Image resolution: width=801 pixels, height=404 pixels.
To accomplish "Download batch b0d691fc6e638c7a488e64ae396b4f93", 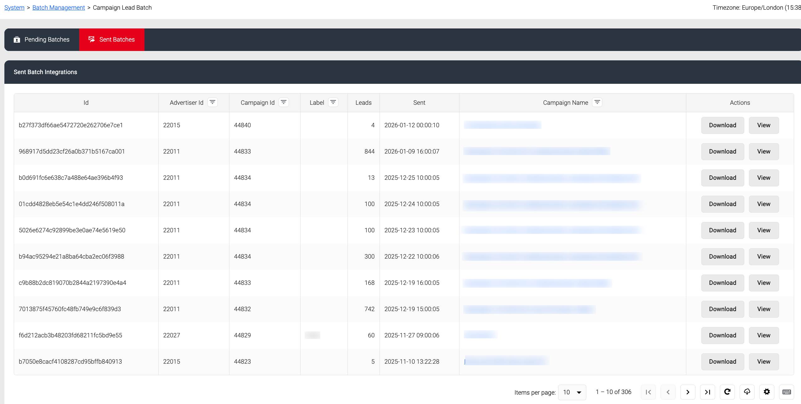I will [723, 178].
